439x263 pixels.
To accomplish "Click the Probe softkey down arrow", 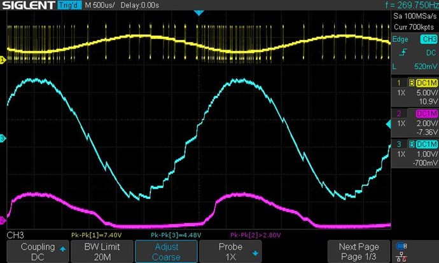I will (x=255, y=253).
